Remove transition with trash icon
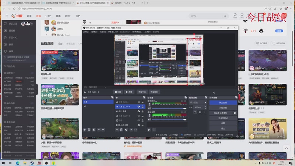The image size is (295, 166). tap(200, 112)
